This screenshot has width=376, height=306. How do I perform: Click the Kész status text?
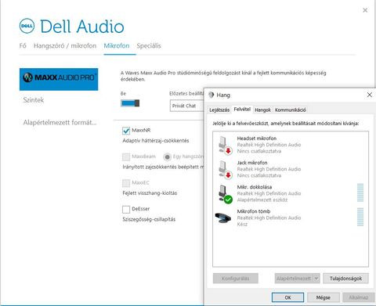[242, 224]
